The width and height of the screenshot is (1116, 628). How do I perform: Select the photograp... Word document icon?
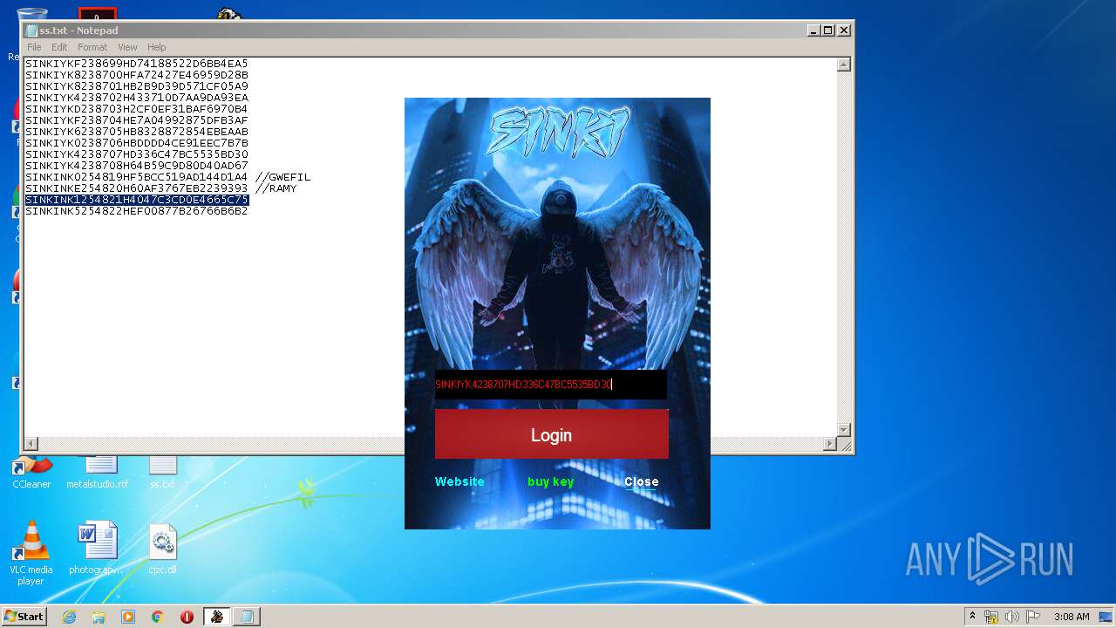pyautogui.click(x=97, y=549)
